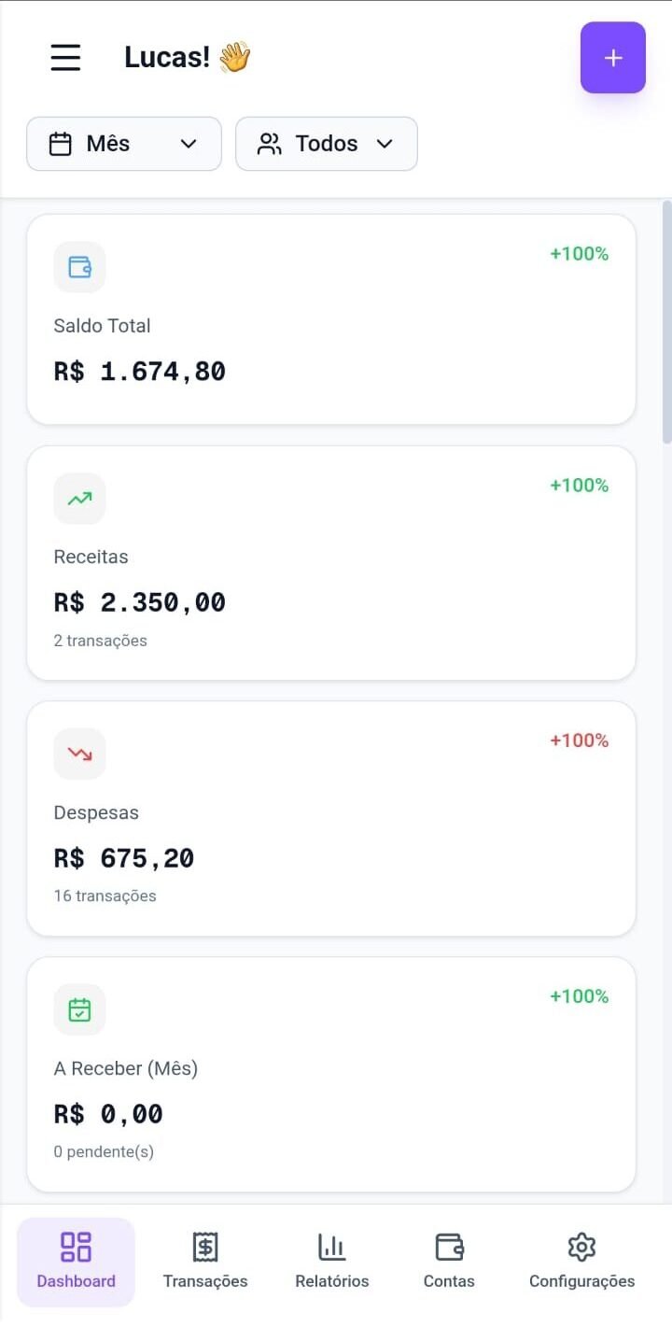Click the calendar-check A Receber icon
The height and width of the screenshot is (1326, 672).
[x=79, y=1009]
